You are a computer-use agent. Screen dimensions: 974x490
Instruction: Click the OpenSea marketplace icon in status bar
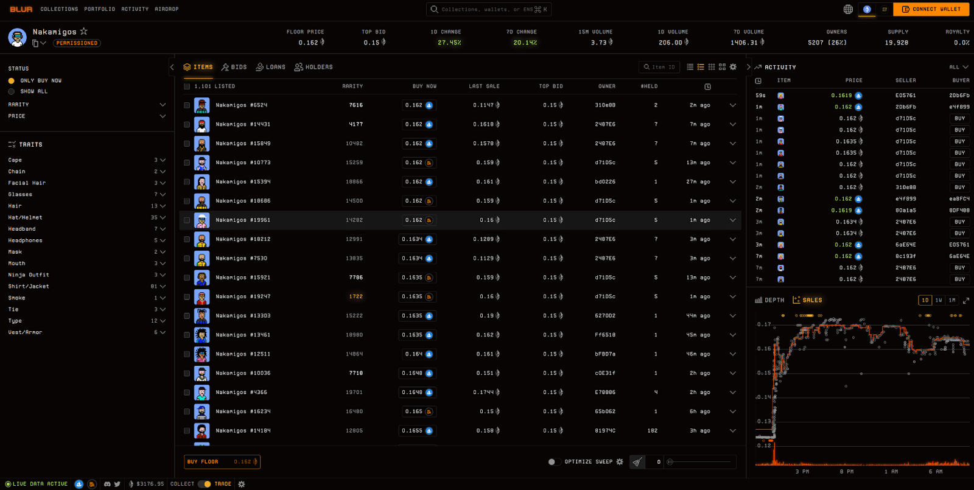pyautogui.click(x=79, y=484)
